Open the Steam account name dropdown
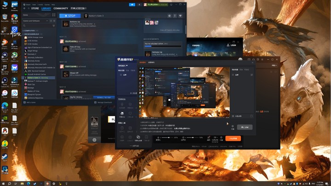Screen dimensions: 331x186 (x=156, y=5)
